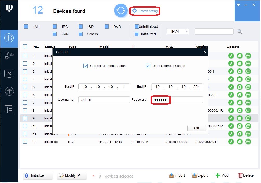Click the refresh devices circular icon
The image size is (261, 183).
point(121,11)
